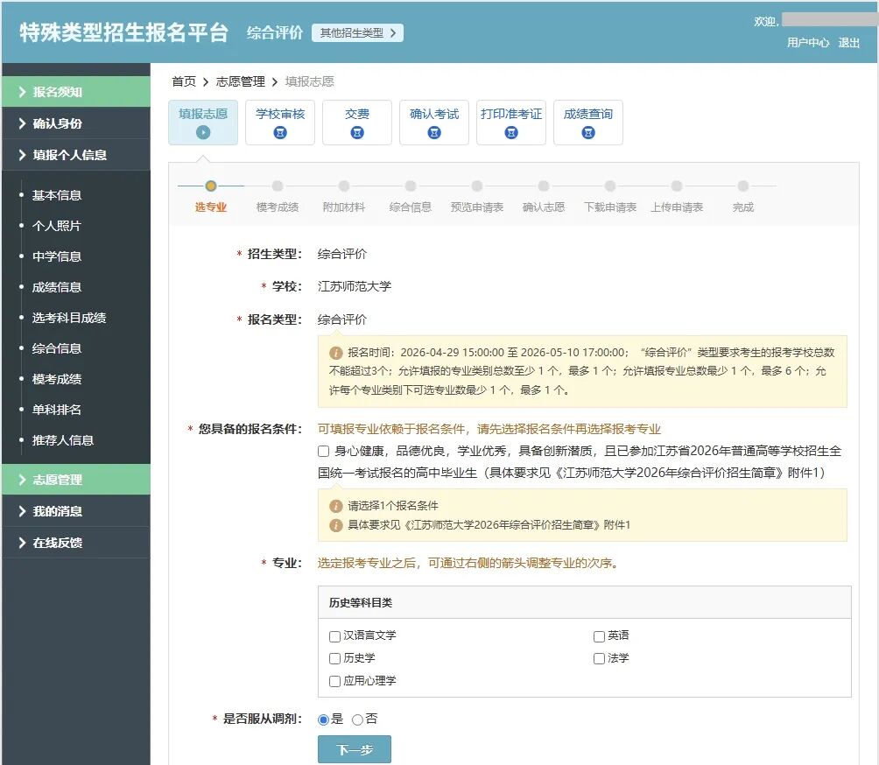
Task: Click the 下一步 button
Action: [355, 750]
